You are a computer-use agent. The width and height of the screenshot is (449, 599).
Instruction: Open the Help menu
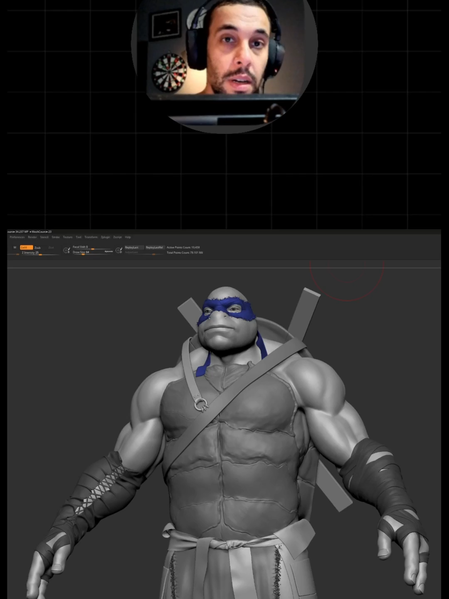(128, 237)
